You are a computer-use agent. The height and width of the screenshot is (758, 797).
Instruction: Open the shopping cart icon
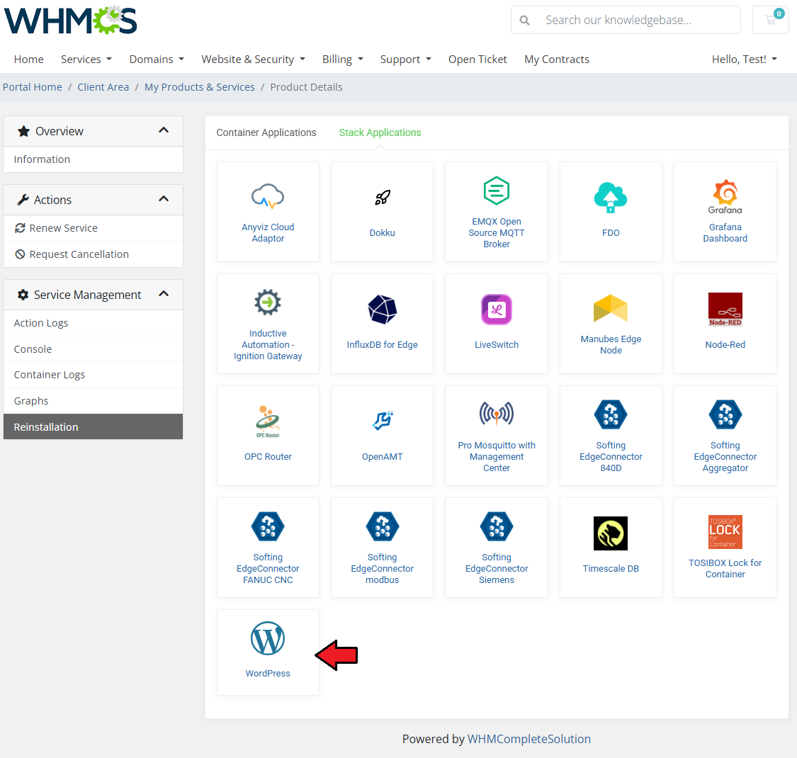pos(771,20)
